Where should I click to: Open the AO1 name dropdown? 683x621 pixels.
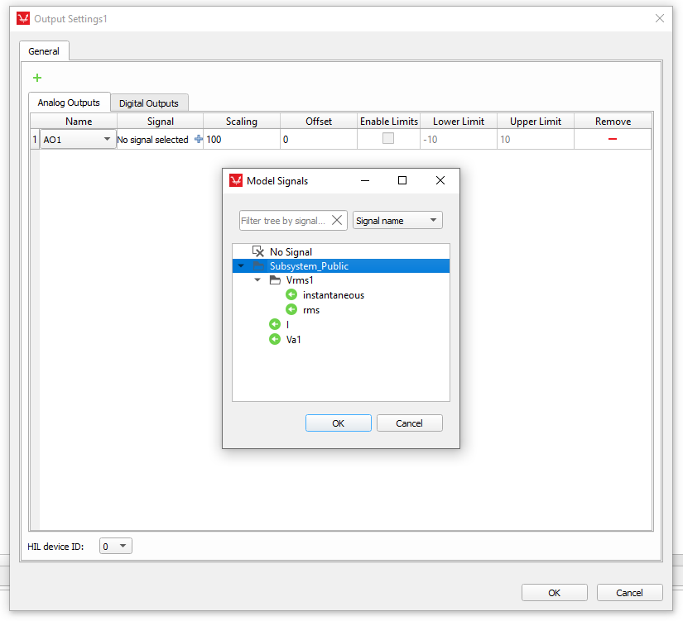pyautogui.click(x=107, y=140)
